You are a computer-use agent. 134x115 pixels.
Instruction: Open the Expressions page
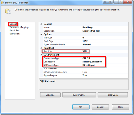[15, 34]
